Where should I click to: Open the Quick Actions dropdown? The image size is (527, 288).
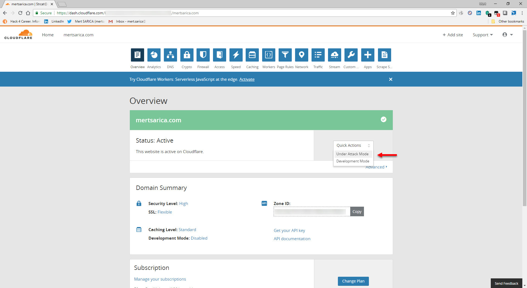point(353,145)
